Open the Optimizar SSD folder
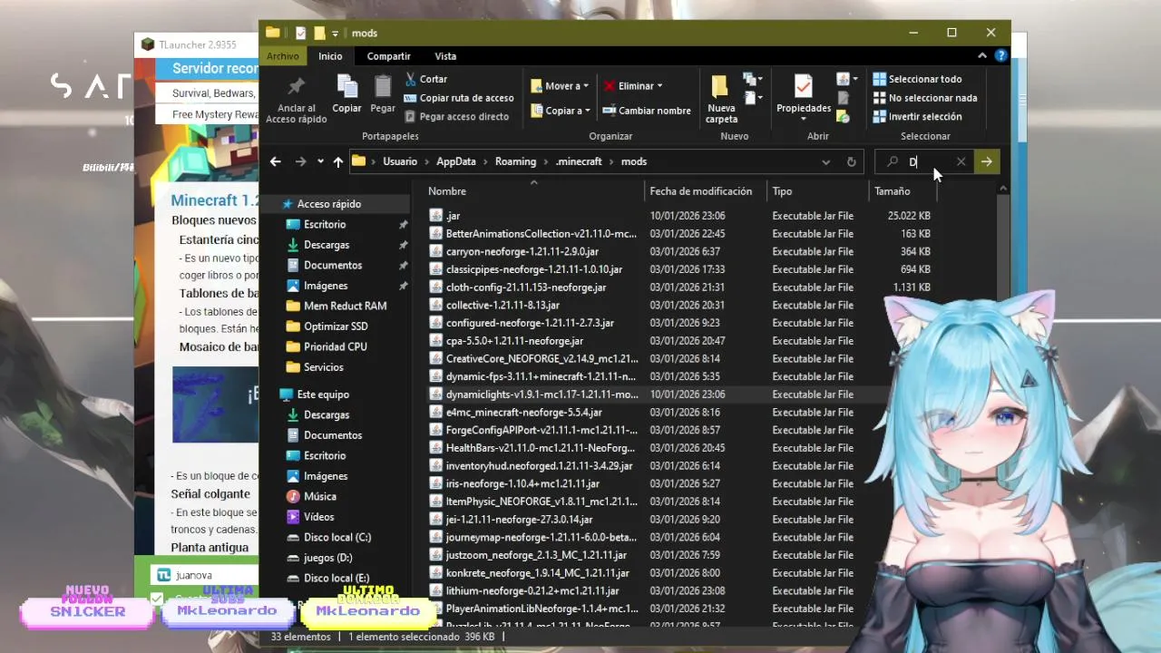The width and height of the screenshot is (1161, 653). coord(336,326)
